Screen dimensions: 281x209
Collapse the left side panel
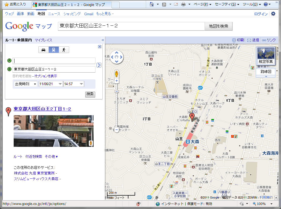click(x=103, y=40)
